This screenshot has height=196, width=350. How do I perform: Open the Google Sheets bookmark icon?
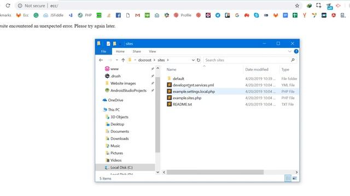[x=295, y=15]
